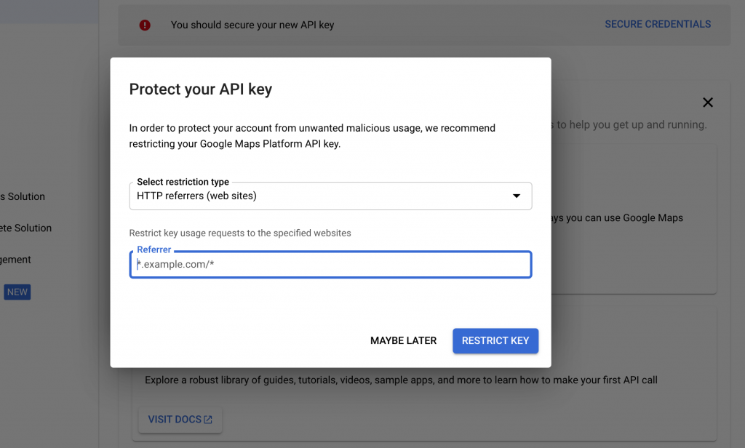Screen dimensions: 745x448
Task: Click the NEW badge in the sidebar
Action: pos(17,292)
